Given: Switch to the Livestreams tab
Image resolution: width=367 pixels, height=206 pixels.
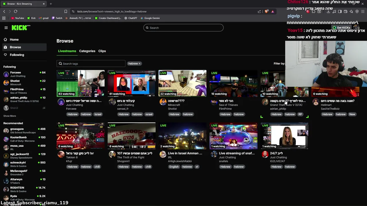Looking at the screenshot, I should [67, 51].
